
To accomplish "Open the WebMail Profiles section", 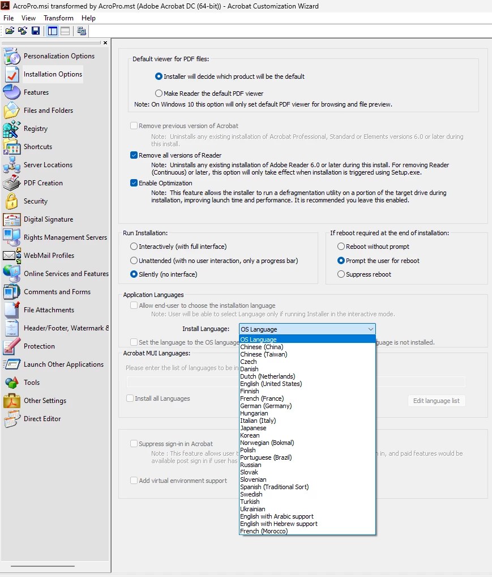I will [49, 256].
